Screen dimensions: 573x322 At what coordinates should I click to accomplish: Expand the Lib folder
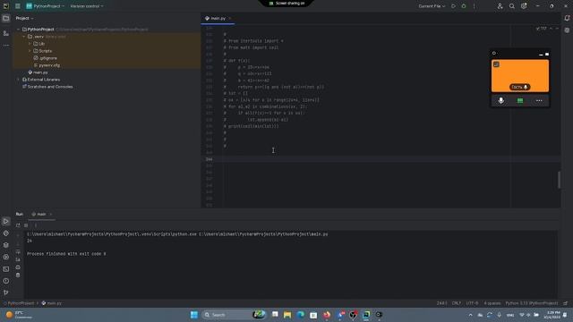tap(30, 44)
